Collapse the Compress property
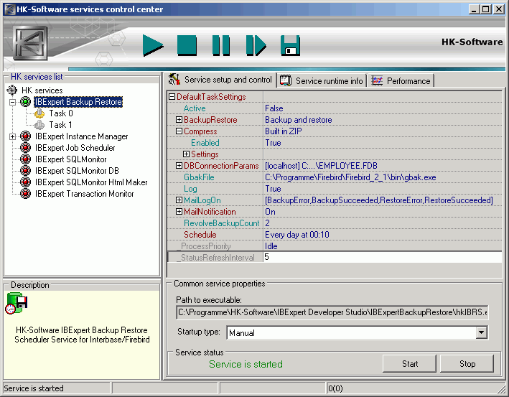The image size is (509, 397). pos(179,131)
